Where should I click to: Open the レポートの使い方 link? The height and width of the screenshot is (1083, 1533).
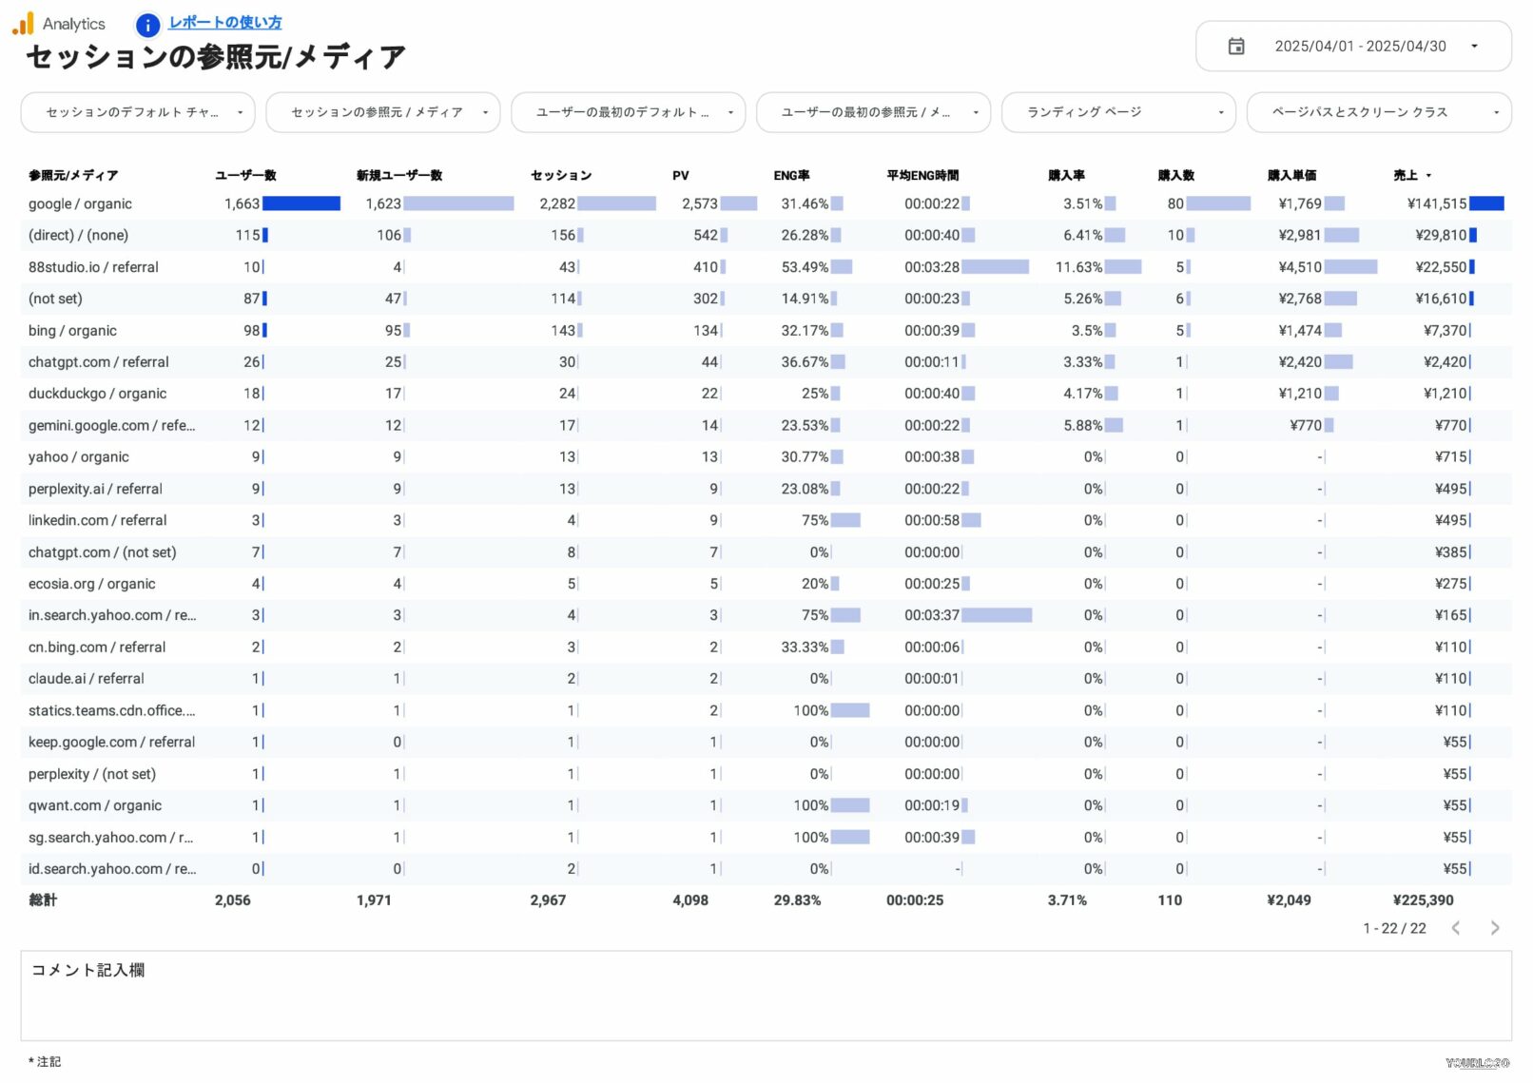224,21
